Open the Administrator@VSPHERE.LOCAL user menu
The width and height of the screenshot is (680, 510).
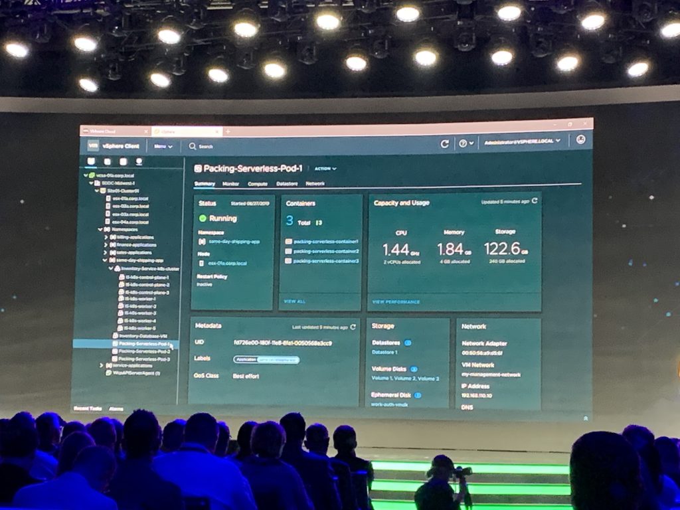(522, 141)
